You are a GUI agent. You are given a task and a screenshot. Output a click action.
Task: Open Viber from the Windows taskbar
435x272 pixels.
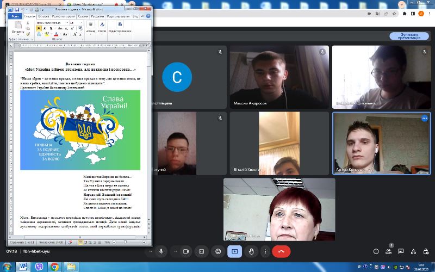pyautogui.click(x=39, y=267)
